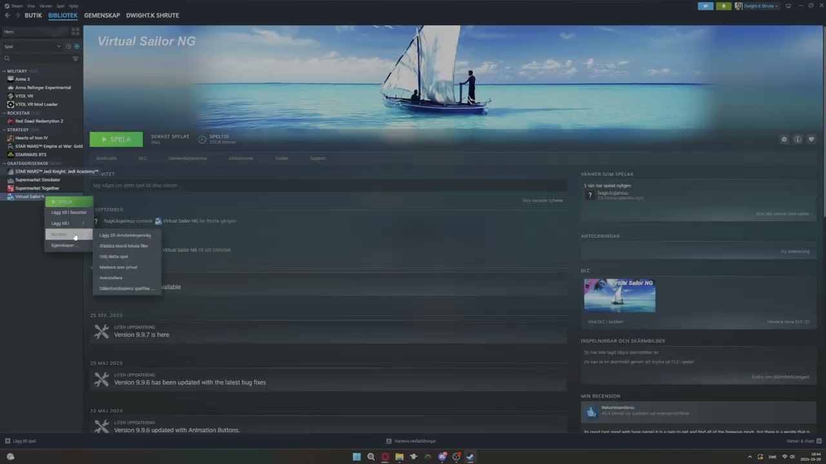826x464 pixels.
Task: Click 'Lägg till skrivbordsgenväg' option
Action: pos(126,235)
